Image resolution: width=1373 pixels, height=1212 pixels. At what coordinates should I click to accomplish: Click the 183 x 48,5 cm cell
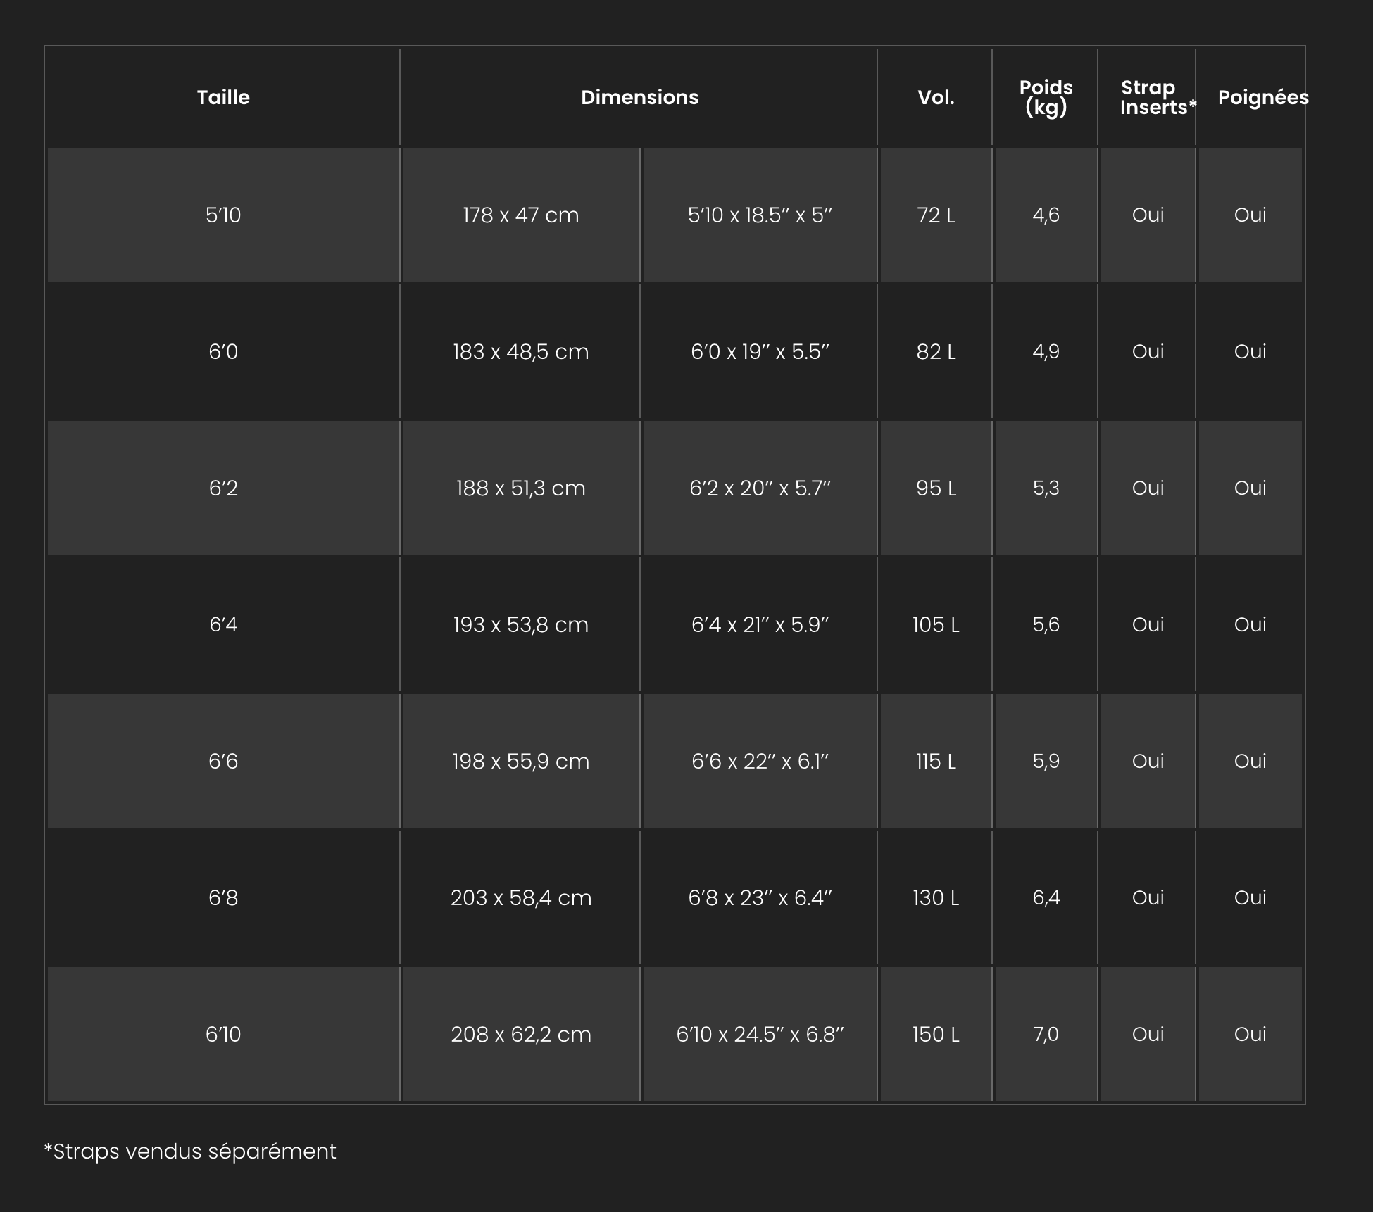(x=521, y=351)
